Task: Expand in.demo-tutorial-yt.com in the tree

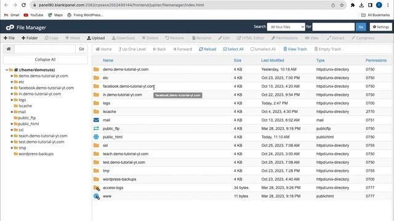Action: point(12,94)
